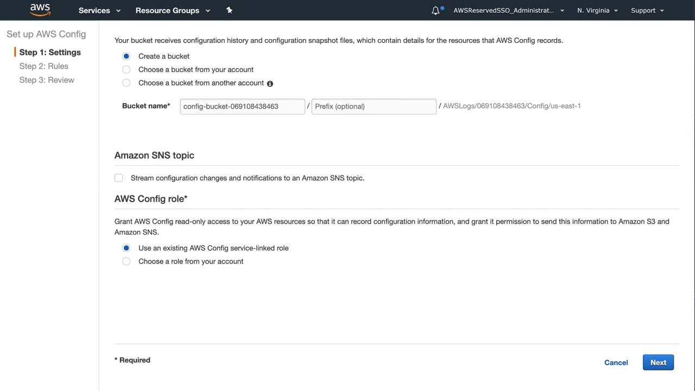Click the pin shortcuts icon in navbar

pos(229,10)
